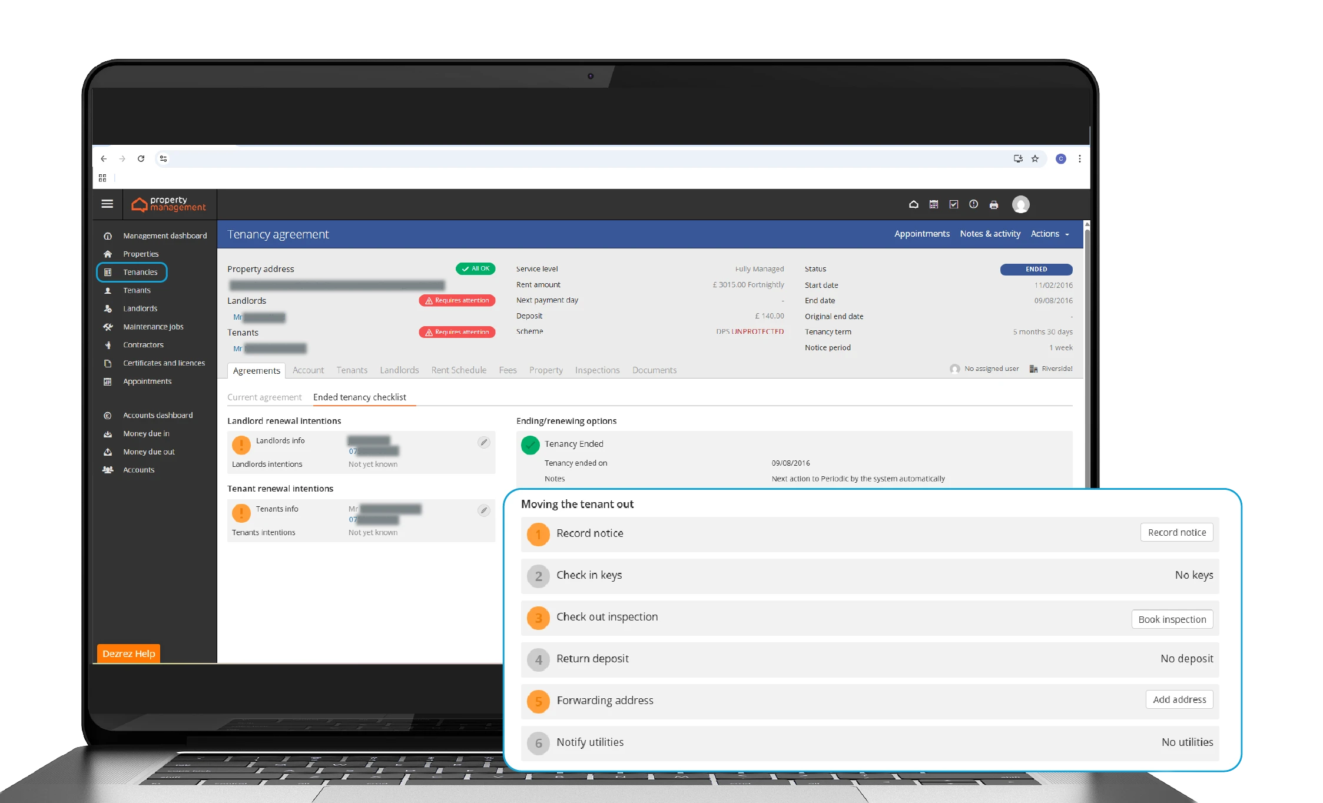Toggle the hamburger sidebar menu
The image size is (1323, 803).
107,204
